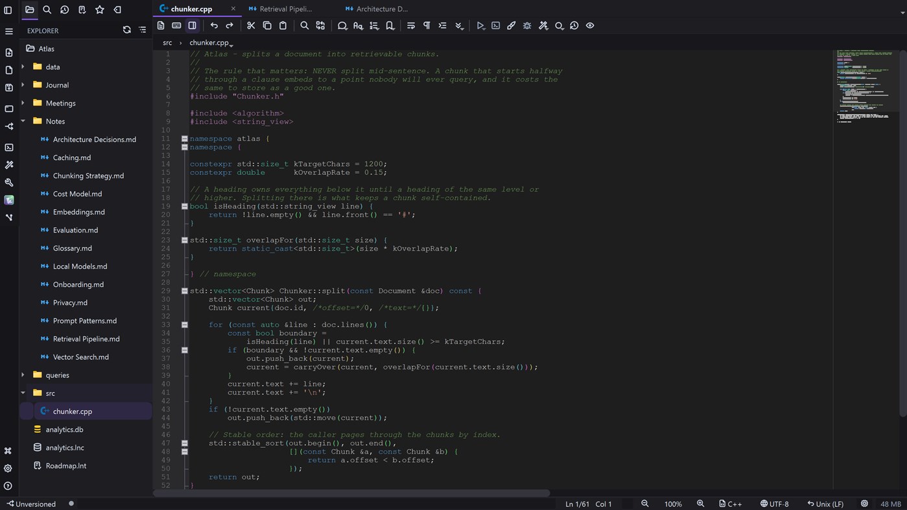Click the debug bug icon
This screenshot has height=510, width=907.
pos(527,26)
